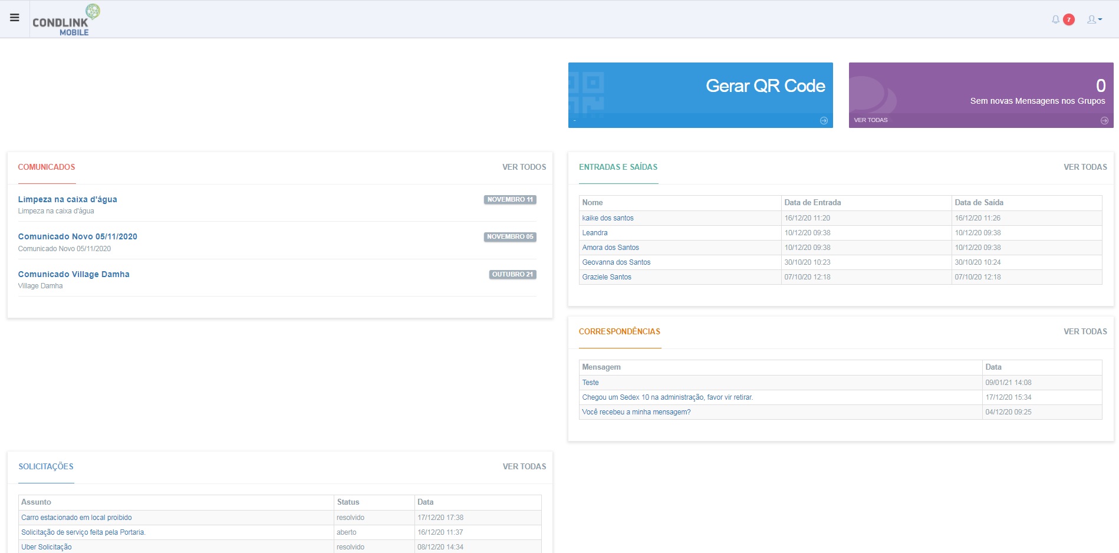Click VER TODAS in Correspondências panel
Image resolution: width=1119 pixels, height=553 pixels.
tap(1085, 332)
